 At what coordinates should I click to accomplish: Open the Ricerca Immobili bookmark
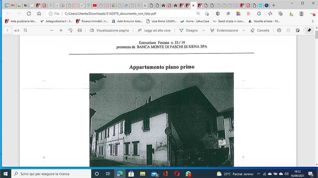pyautogui.click(x=92, y=21)
